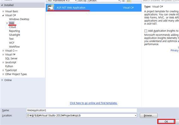The width and height of the screenshot is (179, 125).
Task: Collapse the Visual C# node
Action: (3, 15)
